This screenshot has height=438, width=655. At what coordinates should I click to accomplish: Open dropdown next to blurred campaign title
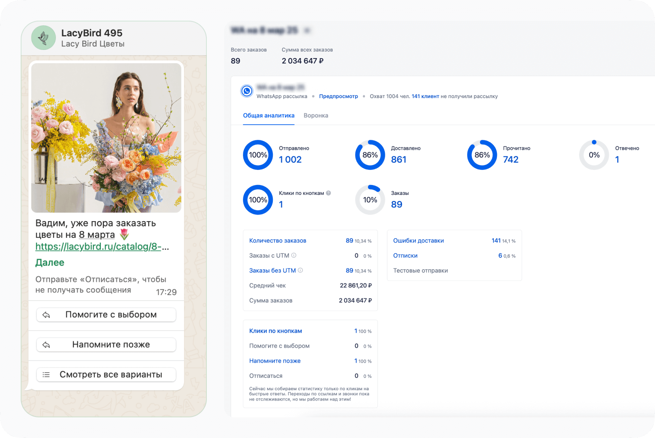point(307,31)
